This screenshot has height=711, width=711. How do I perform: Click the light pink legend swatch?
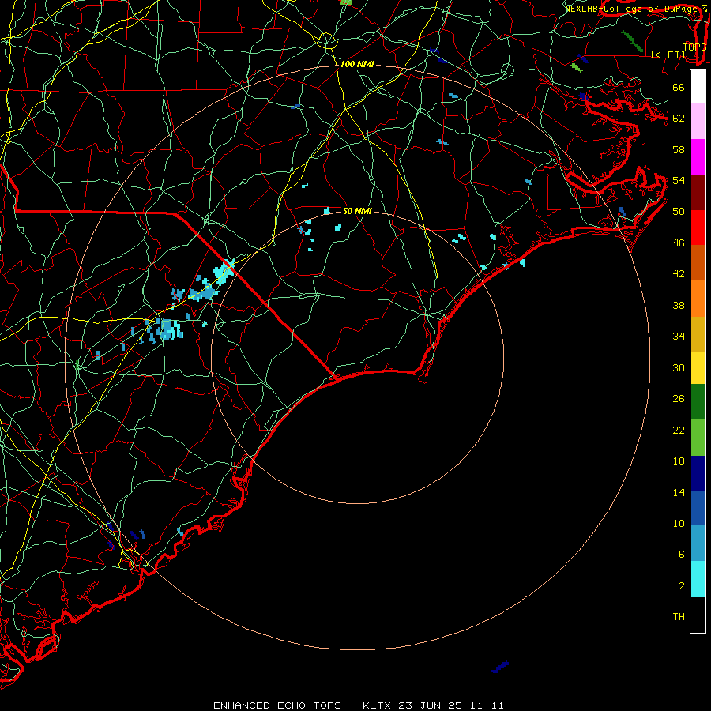698,121
